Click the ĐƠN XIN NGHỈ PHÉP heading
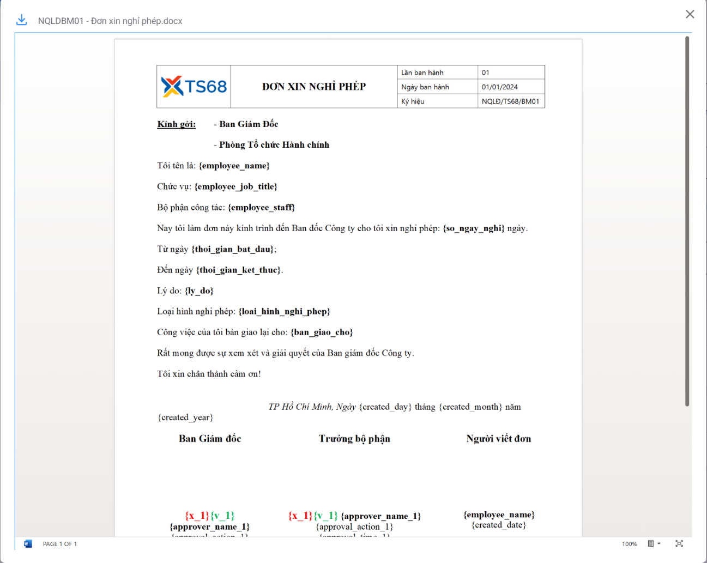 pyautogui.click(x=313, y=87)
